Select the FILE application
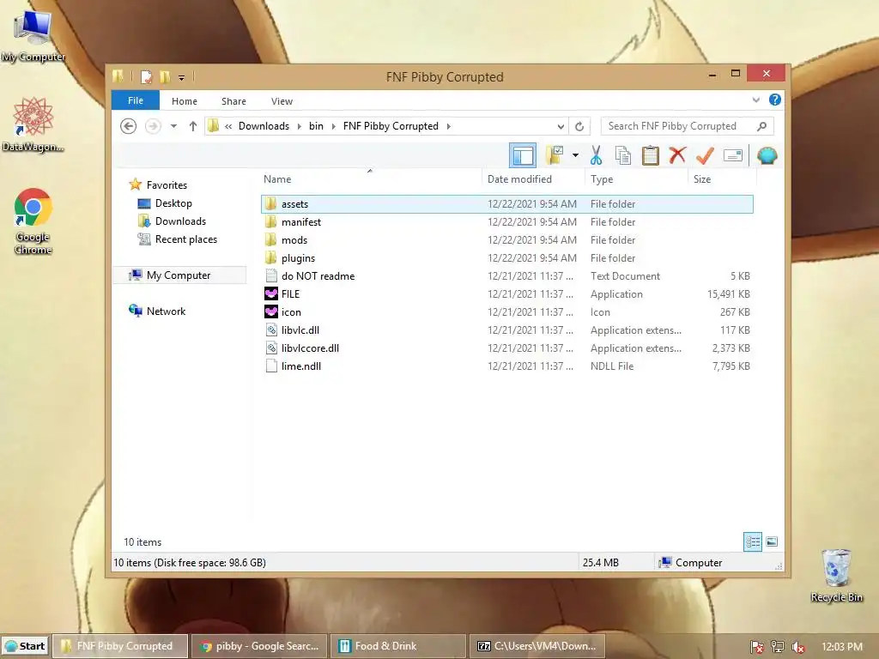 [506, 293]
